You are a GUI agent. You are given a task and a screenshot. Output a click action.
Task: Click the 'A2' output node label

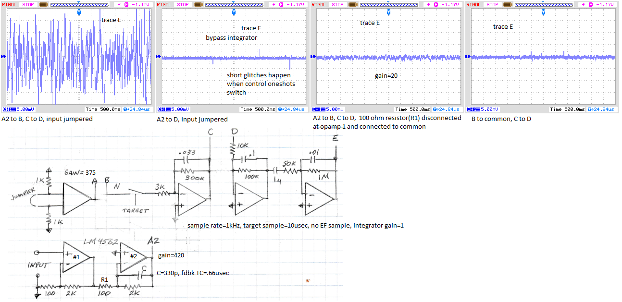coord(153,240)
